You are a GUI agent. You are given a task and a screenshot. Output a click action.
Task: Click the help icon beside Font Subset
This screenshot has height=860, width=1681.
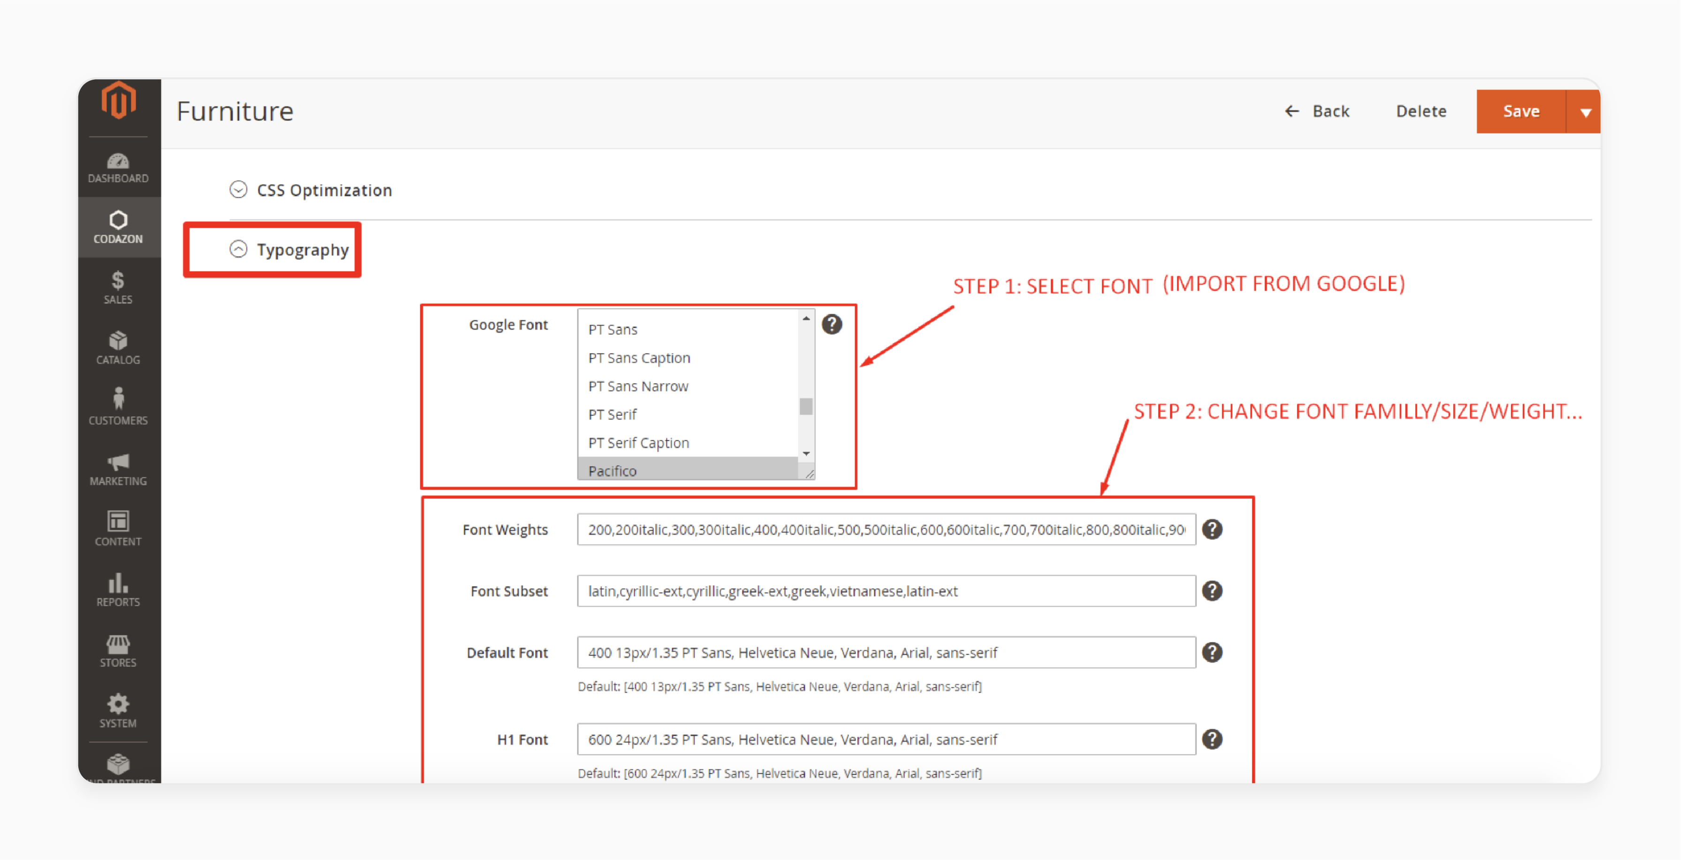coord(1212,590)
